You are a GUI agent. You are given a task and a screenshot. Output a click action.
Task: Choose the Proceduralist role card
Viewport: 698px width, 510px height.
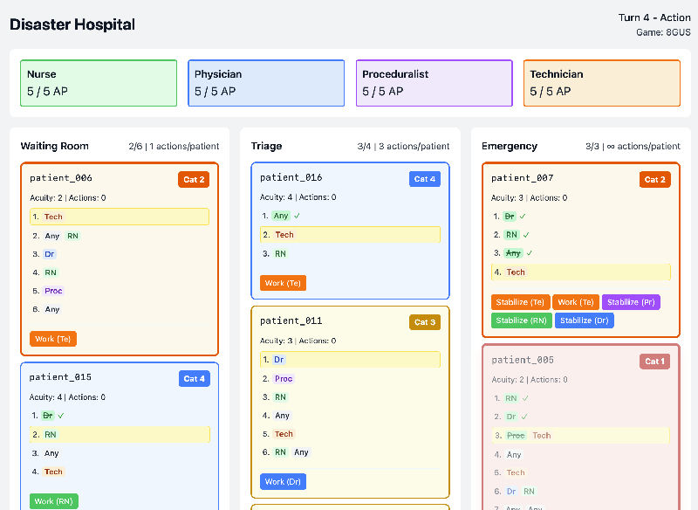434,83
